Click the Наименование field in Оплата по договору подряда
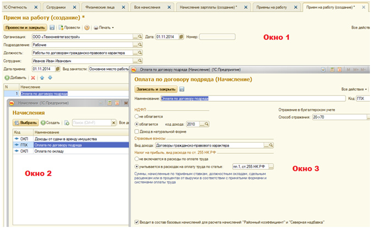The image size is (371, 228). 253,98
